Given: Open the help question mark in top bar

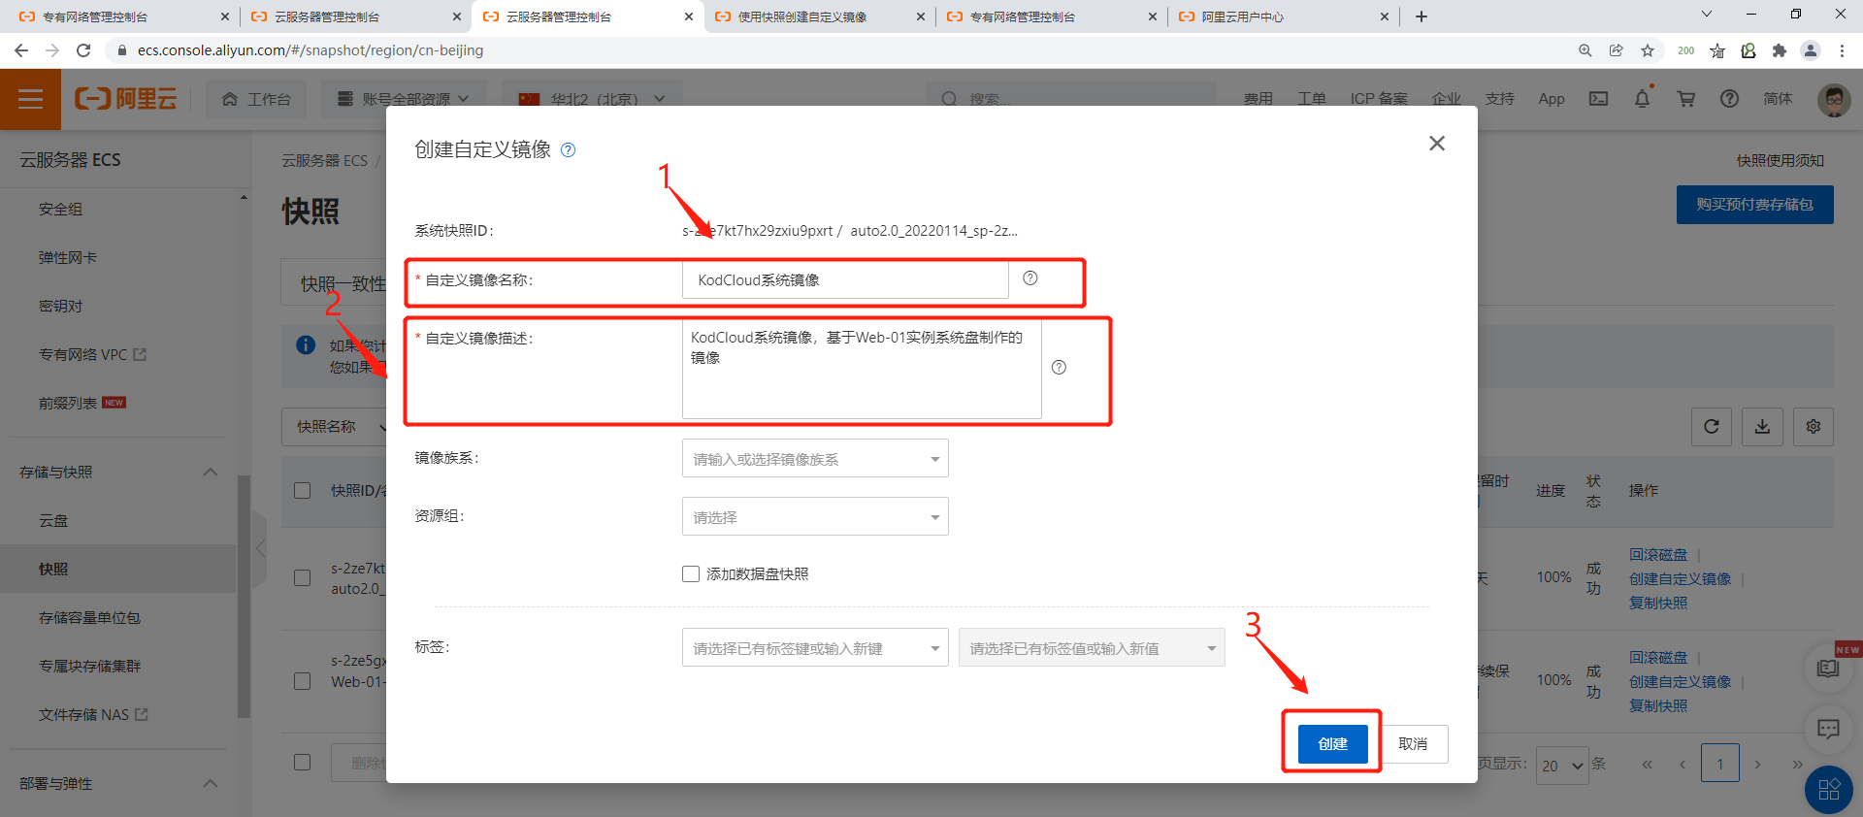Looking at the screenshot, I should click(x=1729, y=99).
